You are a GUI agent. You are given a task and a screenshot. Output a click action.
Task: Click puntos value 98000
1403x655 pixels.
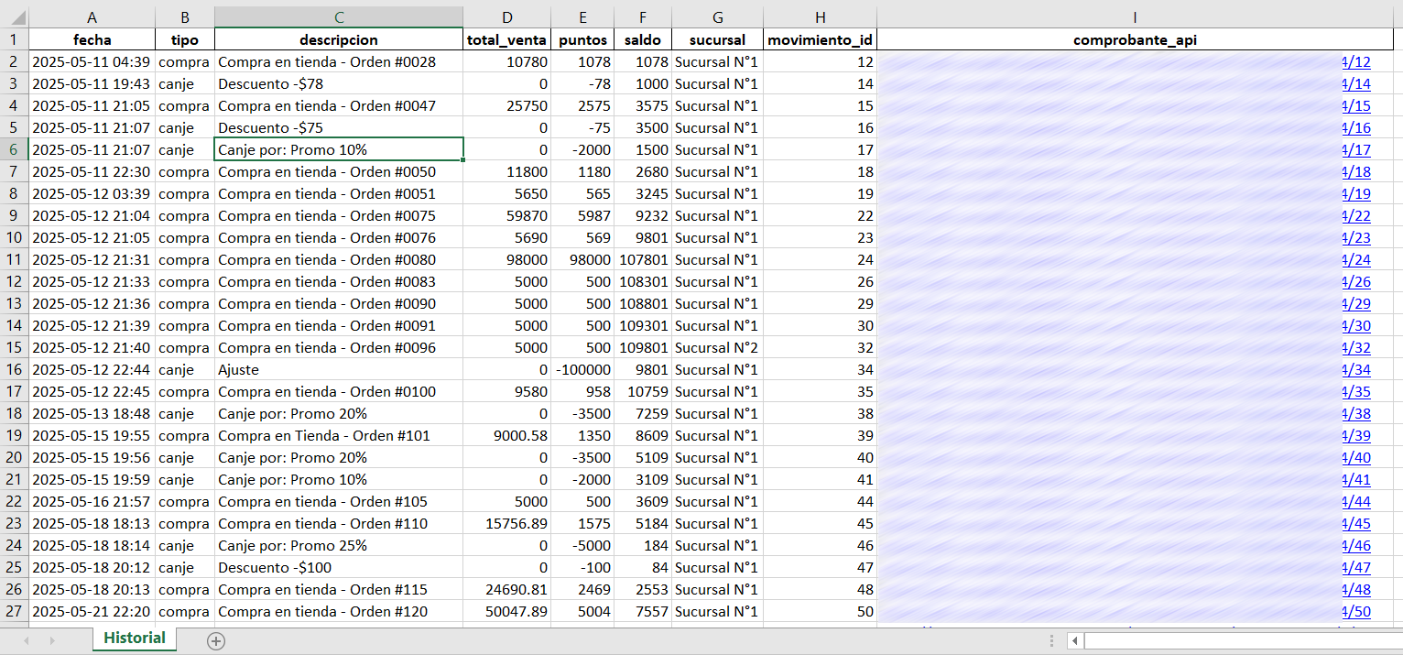tap(582, 260)
